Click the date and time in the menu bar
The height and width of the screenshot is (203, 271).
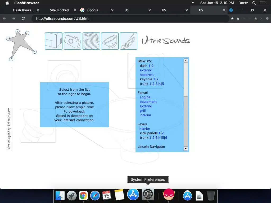[217, 3]
